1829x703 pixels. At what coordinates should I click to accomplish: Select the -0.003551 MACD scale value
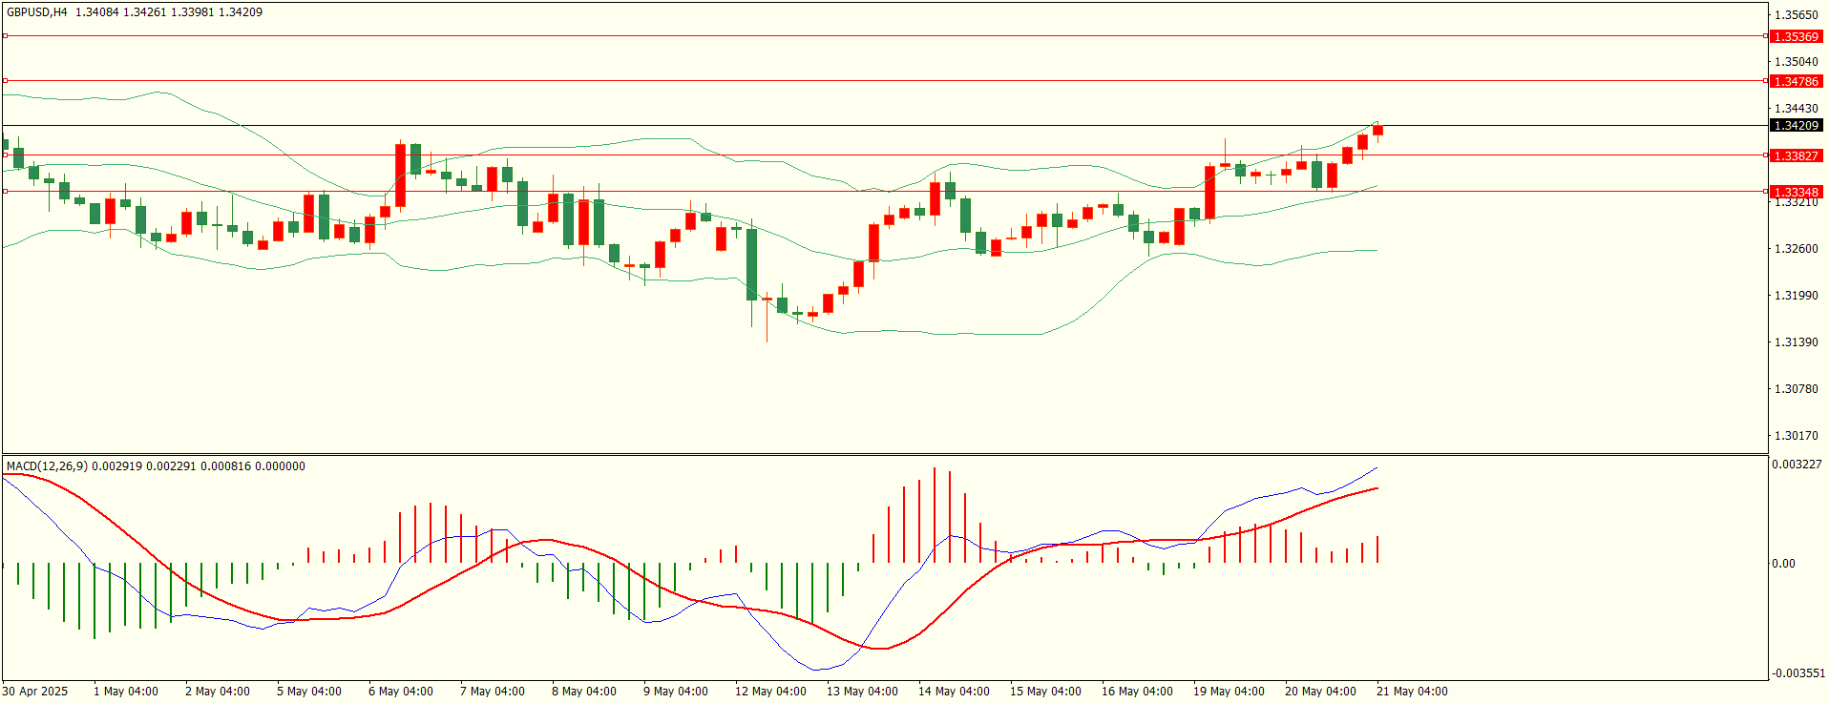coord(1797,673)
